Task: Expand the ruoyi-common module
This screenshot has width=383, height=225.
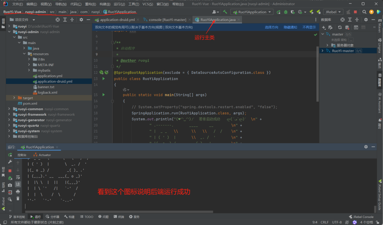Action: click(x=9, y=109)
